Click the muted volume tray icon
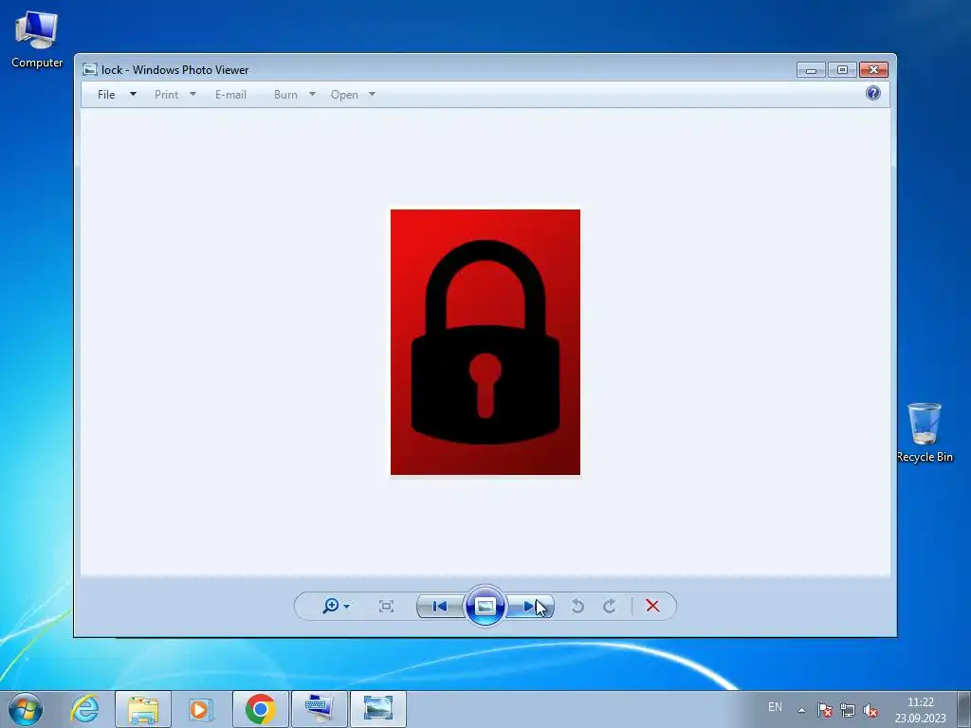The height and width of the screenshot is (728, 971). tap(870, 710)
